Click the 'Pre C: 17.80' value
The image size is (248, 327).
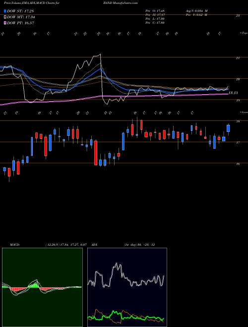tap(155, 23)
